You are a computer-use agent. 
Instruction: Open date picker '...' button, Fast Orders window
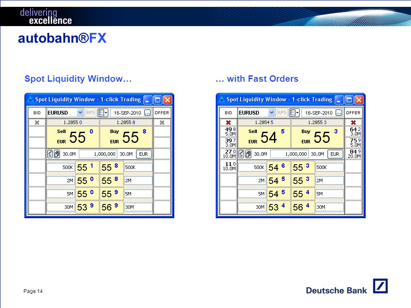tap(339, 113)
